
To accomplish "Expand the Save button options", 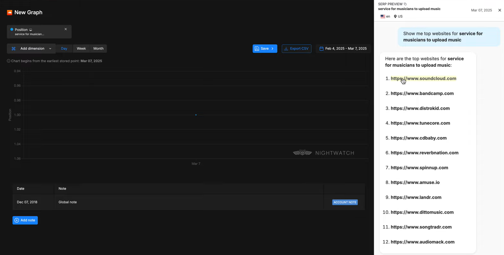I will [x=272, y=49].
